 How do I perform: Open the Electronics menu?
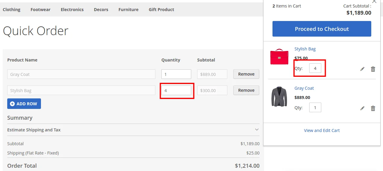coord(72,10)
